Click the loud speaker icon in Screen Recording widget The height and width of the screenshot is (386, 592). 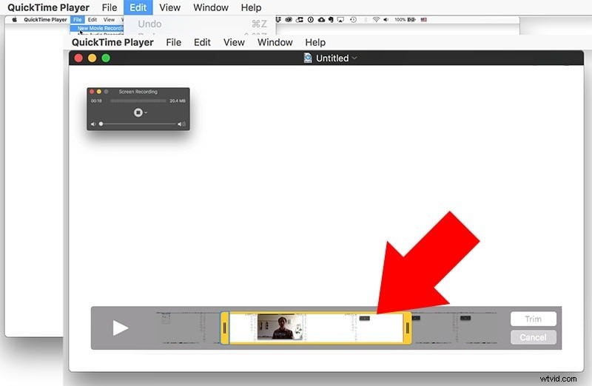click(x=181, y=124)
